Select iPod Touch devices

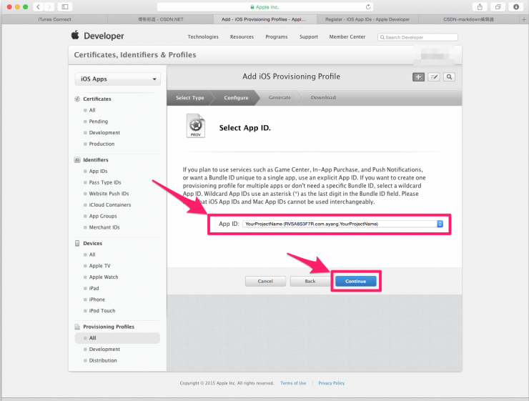click(x=102, y=311)
